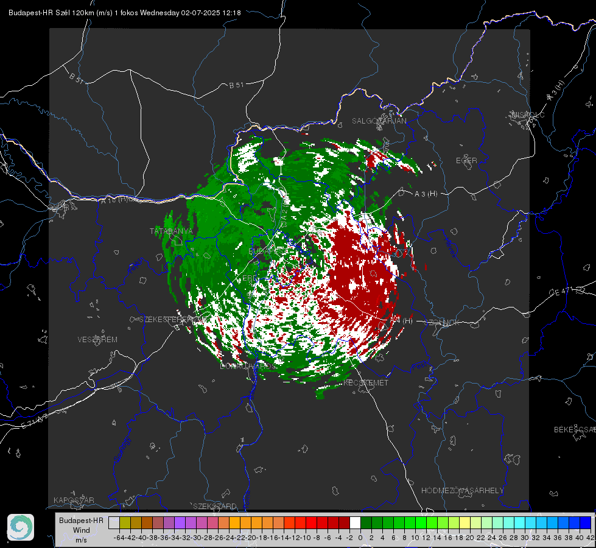The image size is (596, 548).
Task: Pick the cyan swatch between 28 and 30
Action: pyautogui.click(x=520, y=523)
